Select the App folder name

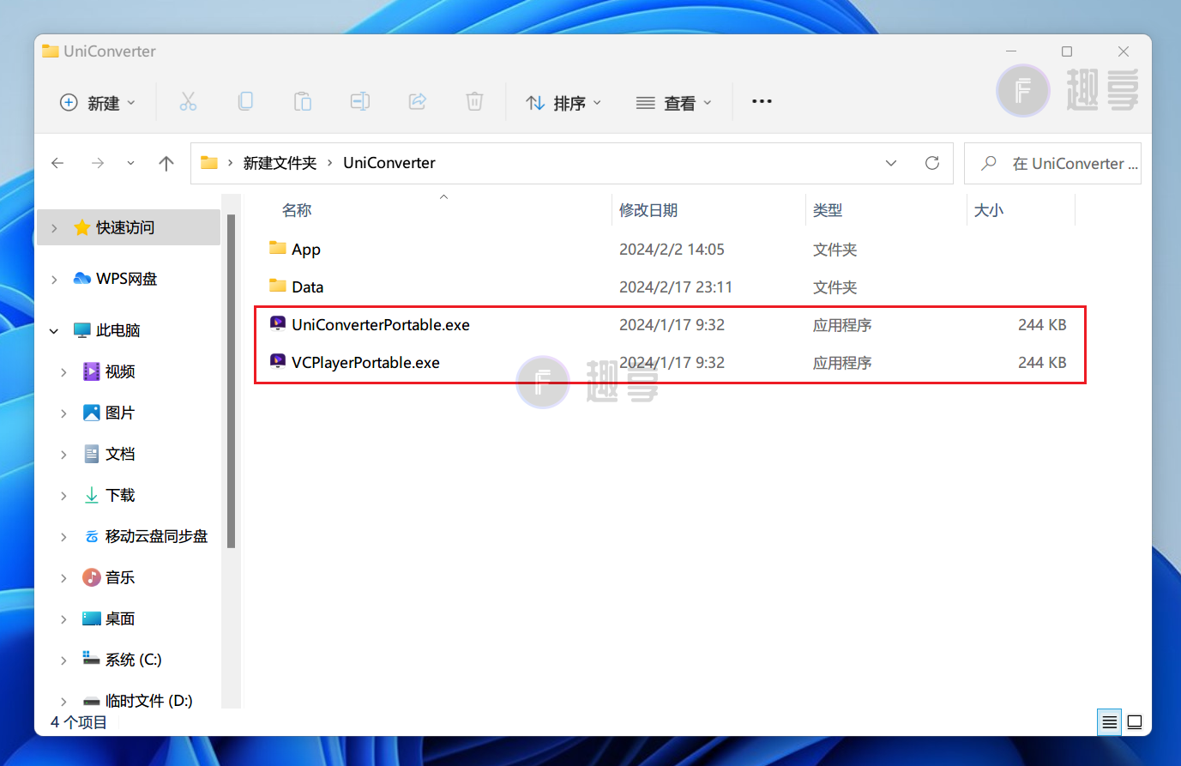coord(306,250)
